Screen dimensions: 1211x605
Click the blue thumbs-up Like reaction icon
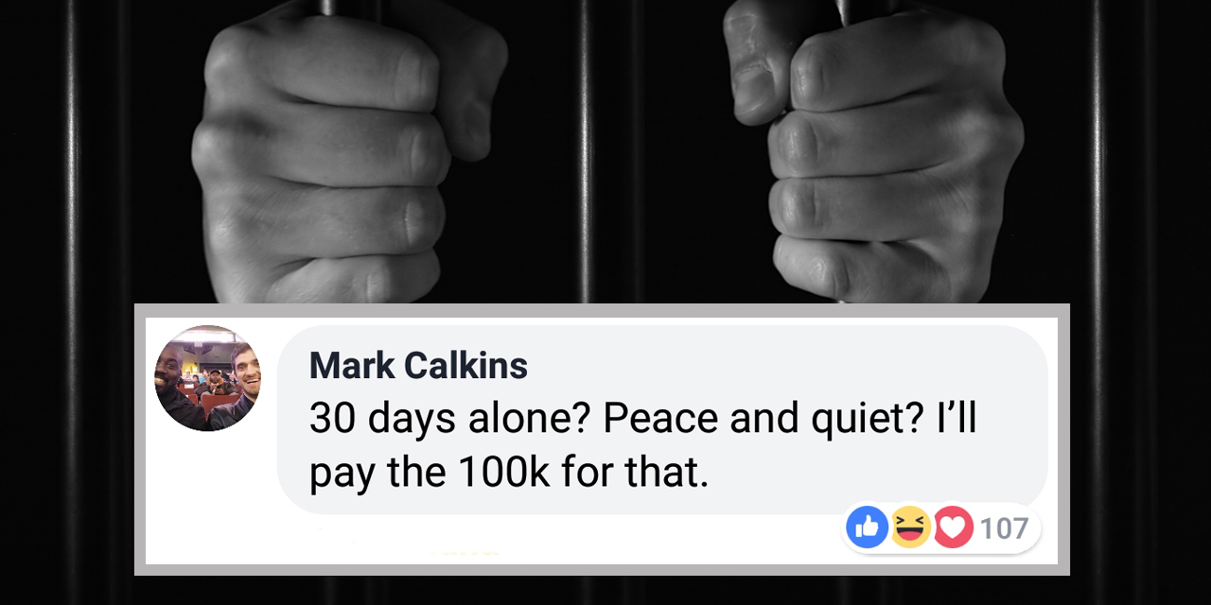click(x=867, y=527)
